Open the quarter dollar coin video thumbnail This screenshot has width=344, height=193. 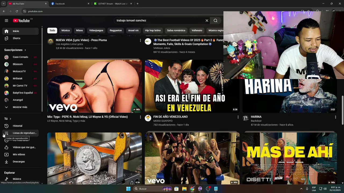click(x=95, y=158)
